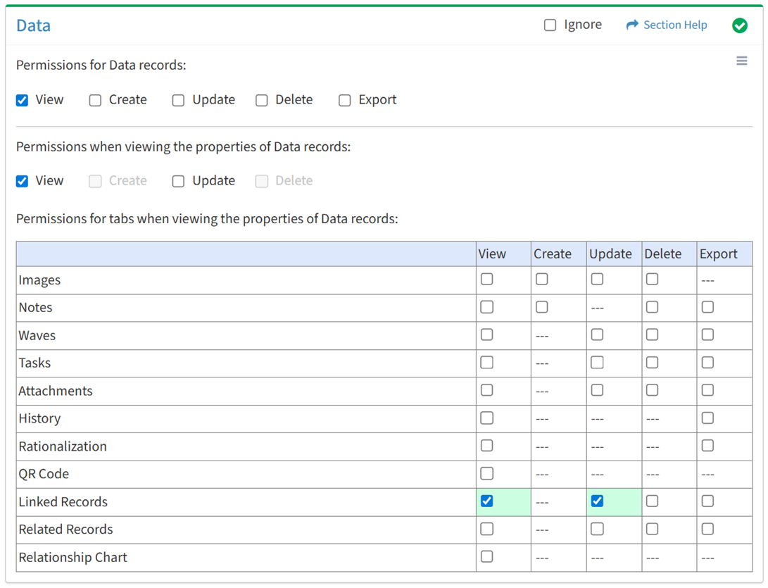Enable View for Images tab

click(486, 280)
